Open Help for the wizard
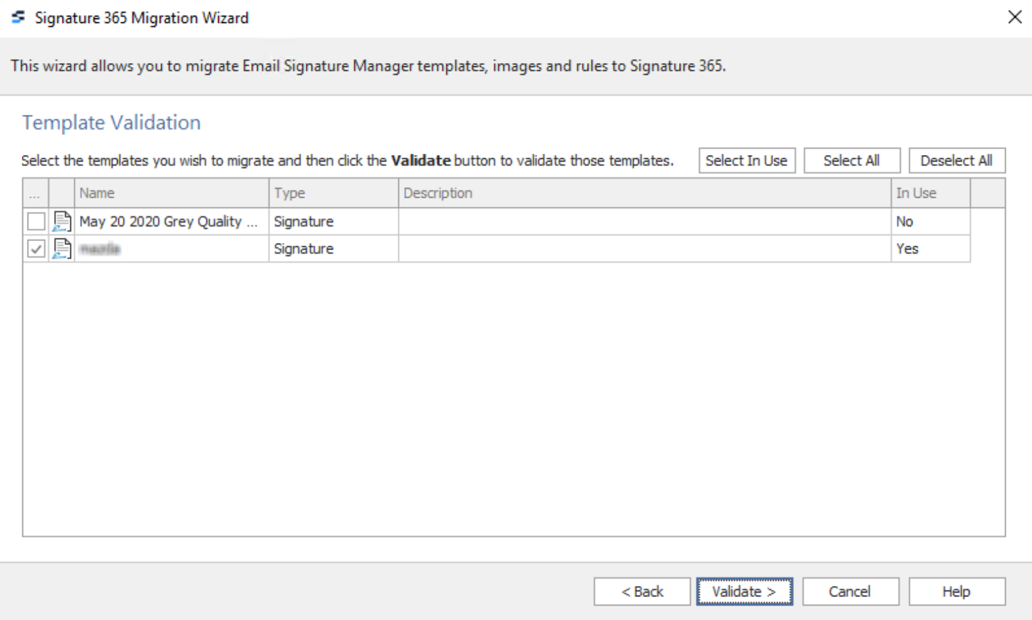1032x620 pixels. [957, 592]
